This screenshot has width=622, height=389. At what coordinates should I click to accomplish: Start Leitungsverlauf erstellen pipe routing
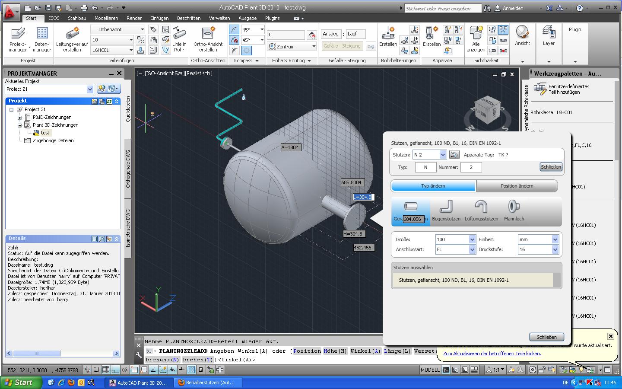click(72, 39)
